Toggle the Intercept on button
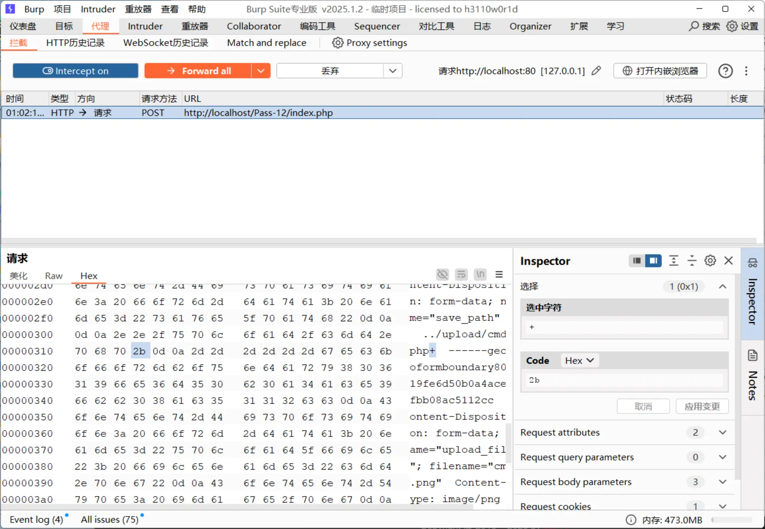The image size is (765, 529). (x=75, y=71)
